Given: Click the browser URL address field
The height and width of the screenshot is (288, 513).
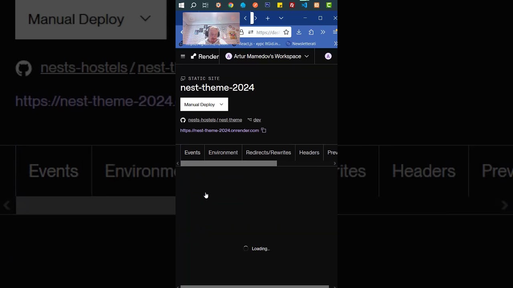Looking at the screenshot, I should [268, 32].
